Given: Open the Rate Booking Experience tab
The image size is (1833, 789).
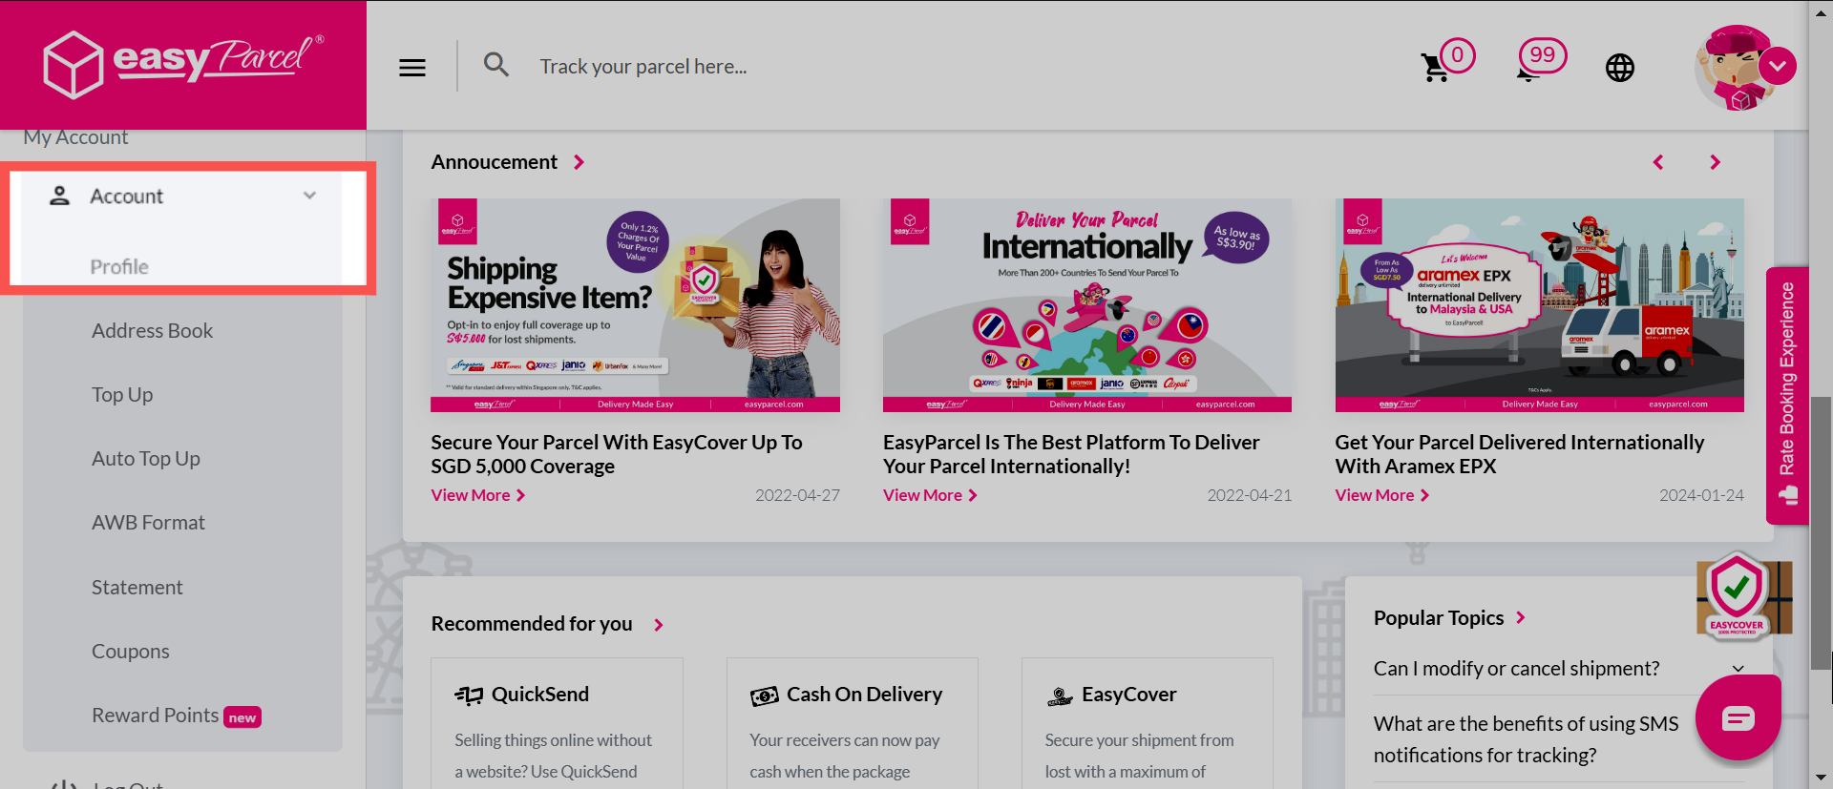Looking at the screenshot, I should pyautogui.click(x=1787, y=395).
